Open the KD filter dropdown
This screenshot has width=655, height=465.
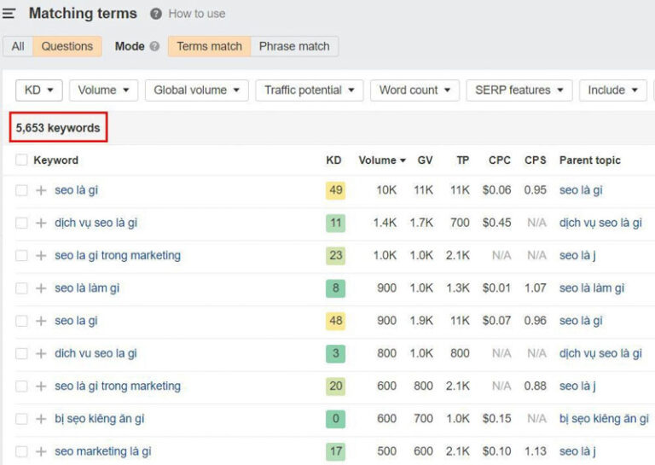point(39,90)
